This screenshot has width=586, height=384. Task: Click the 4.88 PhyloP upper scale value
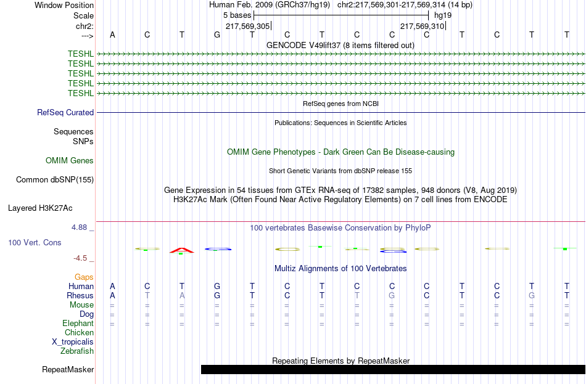coord(79,227)
